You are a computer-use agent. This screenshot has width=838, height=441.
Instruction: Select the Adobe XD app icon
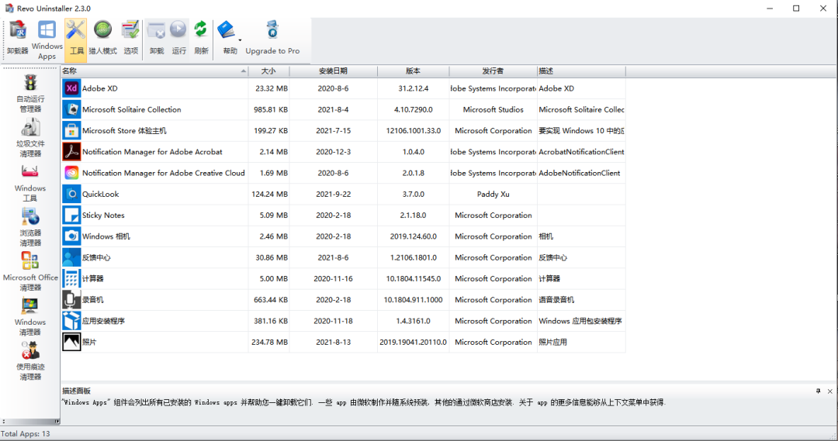(71, 88)
